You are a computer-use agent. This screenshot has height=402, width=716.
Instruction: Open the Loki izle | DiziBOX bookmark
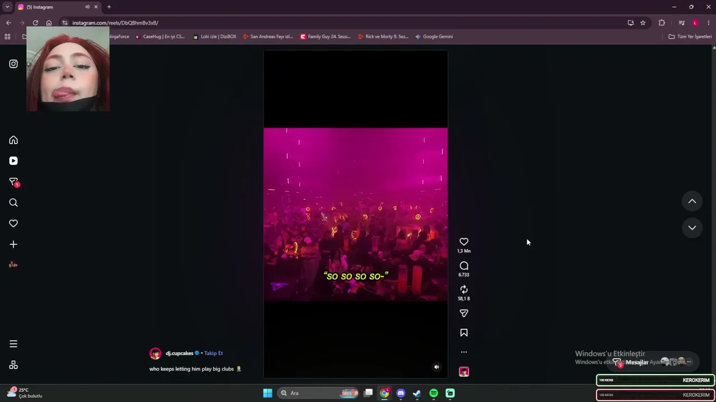[214, 37]
